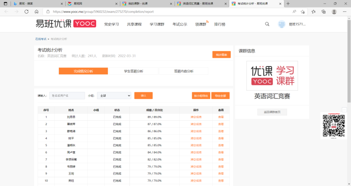
Task: Click the 英语词汇竞赛 course group thumbnail
Action: pos(272,75)
